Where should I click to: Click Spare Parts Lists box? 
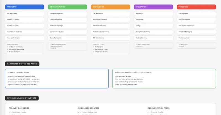click(67, 38)
